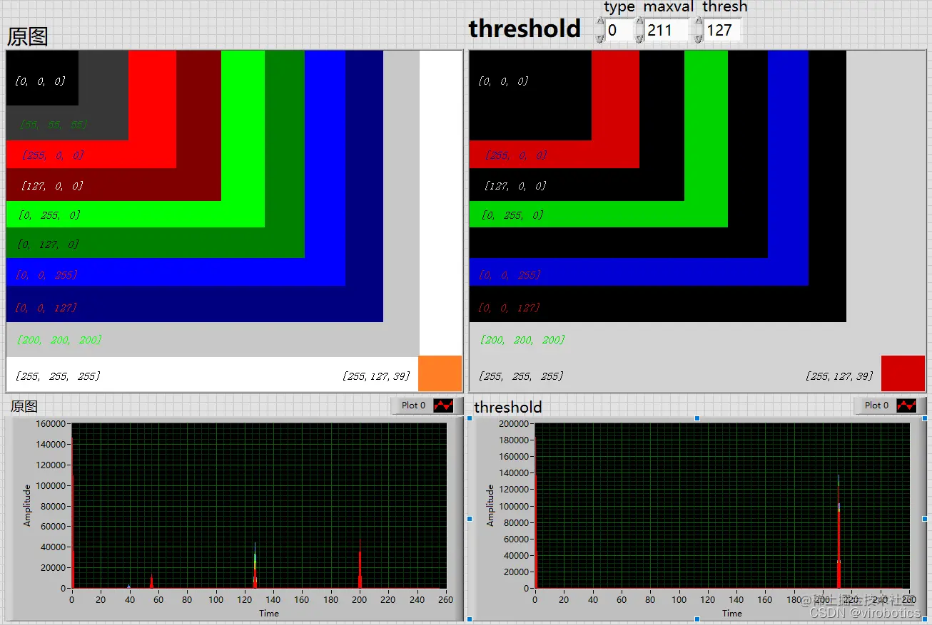Click Amplitude axis label of threshold graph

[x=490, y=505]
